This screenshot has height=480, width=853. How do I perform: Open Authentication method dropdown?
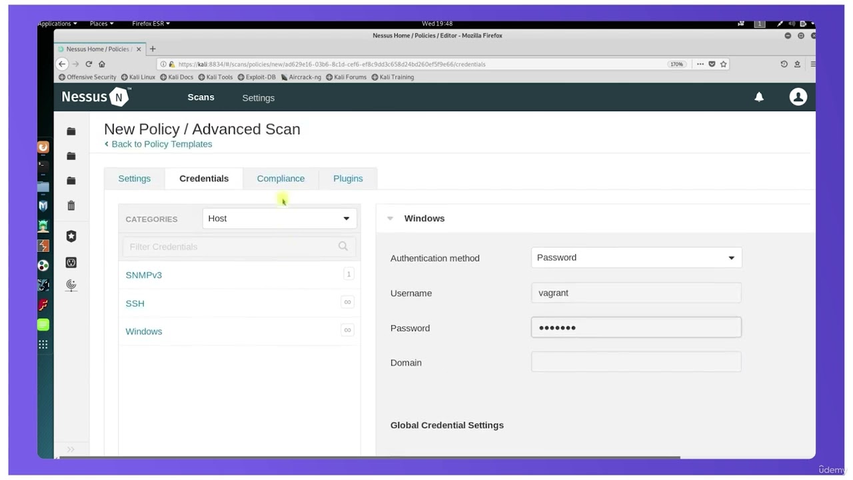(x=636, y=258)
